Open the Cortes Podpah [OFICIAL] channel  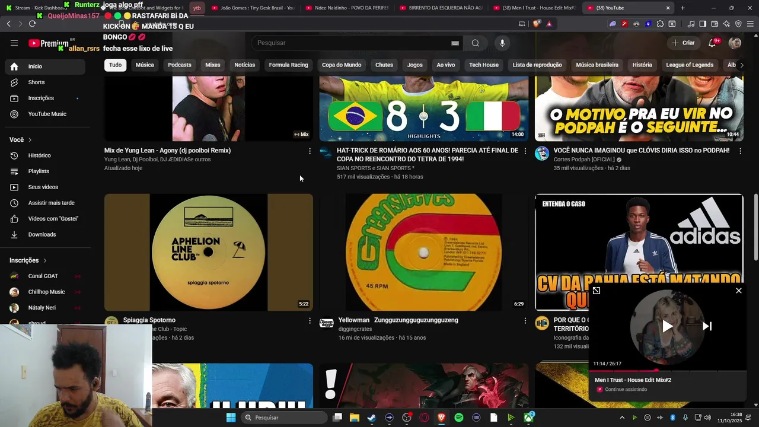584,160
